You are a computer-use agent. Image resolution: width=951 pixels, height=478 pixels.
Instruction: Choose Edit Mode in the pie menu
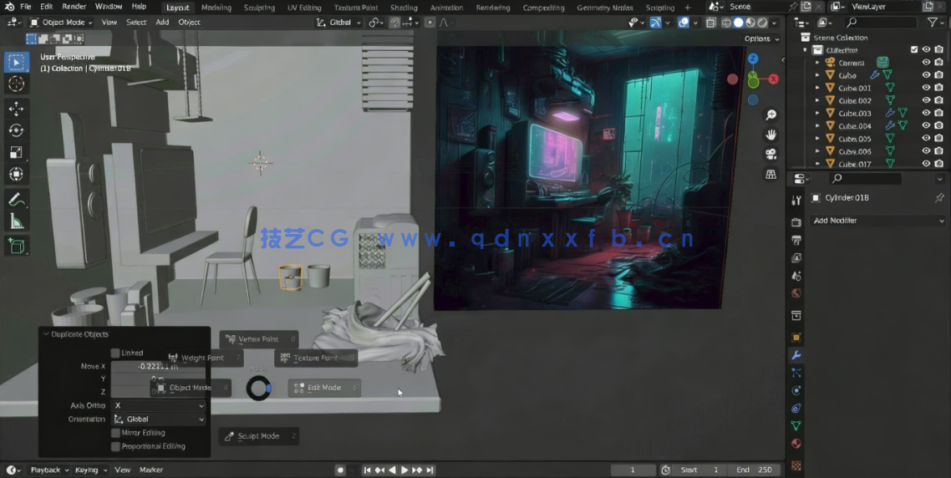pos(323,388)
